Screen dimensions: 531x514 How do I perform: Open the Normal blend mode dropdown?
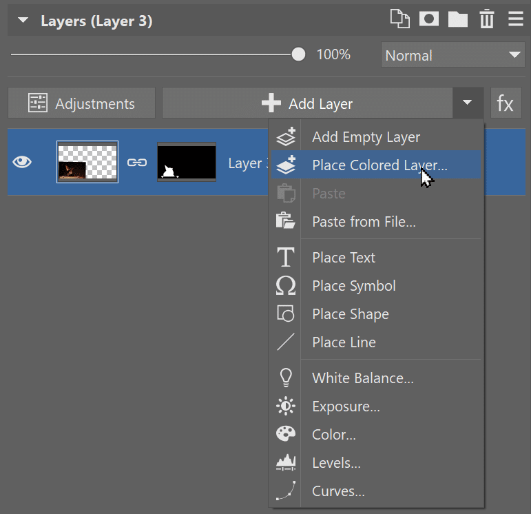(452, 55)
